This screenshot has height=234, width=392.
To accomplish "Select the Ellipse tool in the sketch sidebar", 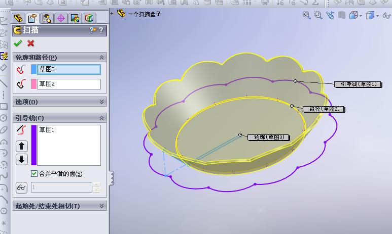I will [x=4, y=130].
